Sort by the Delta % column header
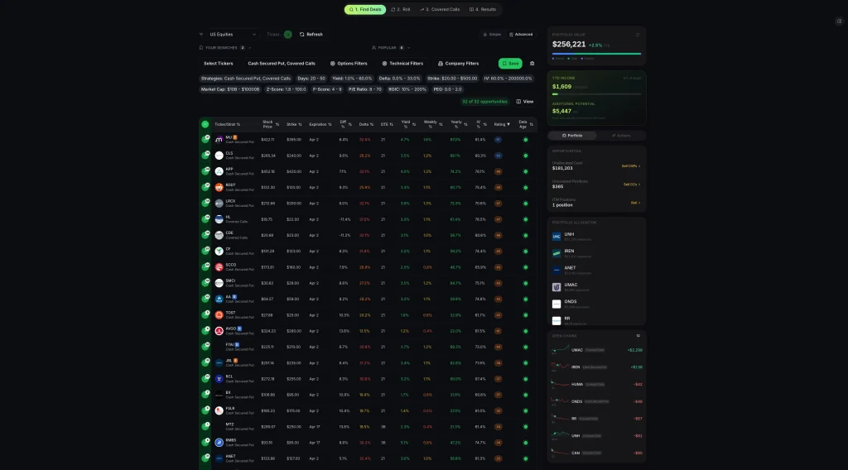This screenshot has width=848, height=470. 366,124
